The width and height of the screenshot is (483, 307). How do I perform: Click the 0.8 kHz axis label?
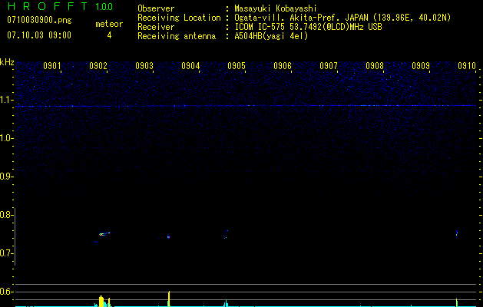click(x=6, y=215)
